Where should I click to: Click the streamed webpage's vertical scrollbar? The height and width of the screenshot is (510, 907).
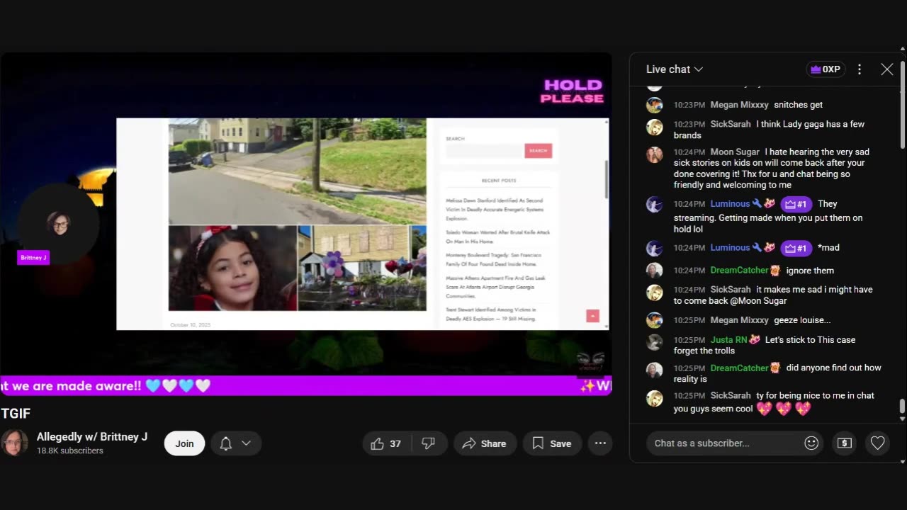tap(607, 179)
